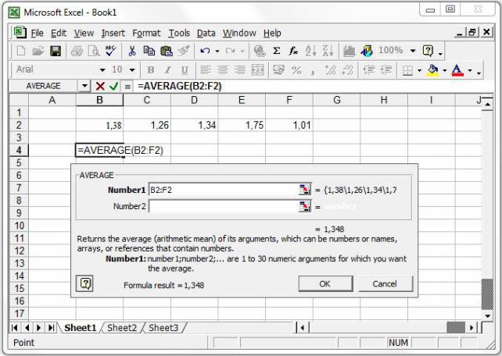This screenshot has width=502, height=356.
Task: Collapse dialog via Number1 range selector
Action: tap(305, 190)
